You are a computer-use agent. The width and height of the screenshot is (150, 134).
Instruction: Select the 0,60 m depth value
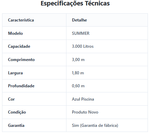coord(78,86)
